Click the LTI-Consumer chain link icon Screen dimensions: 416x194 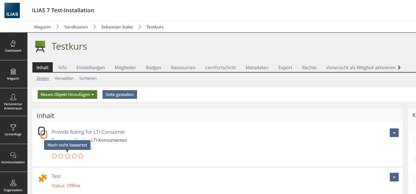click(42, 133)
